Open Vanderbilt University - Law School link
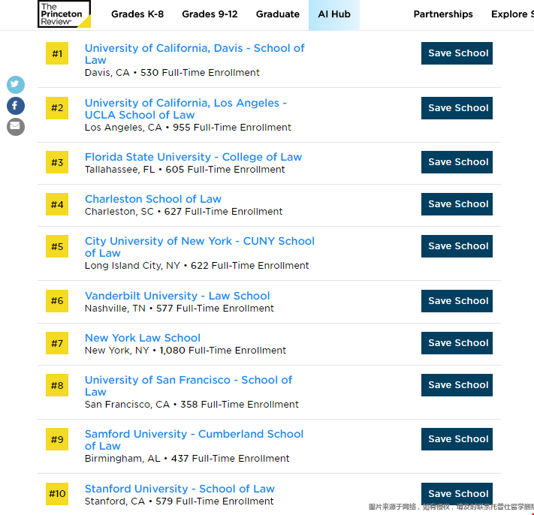Screen dimensions: 534x515 click(x=177, y=296)
